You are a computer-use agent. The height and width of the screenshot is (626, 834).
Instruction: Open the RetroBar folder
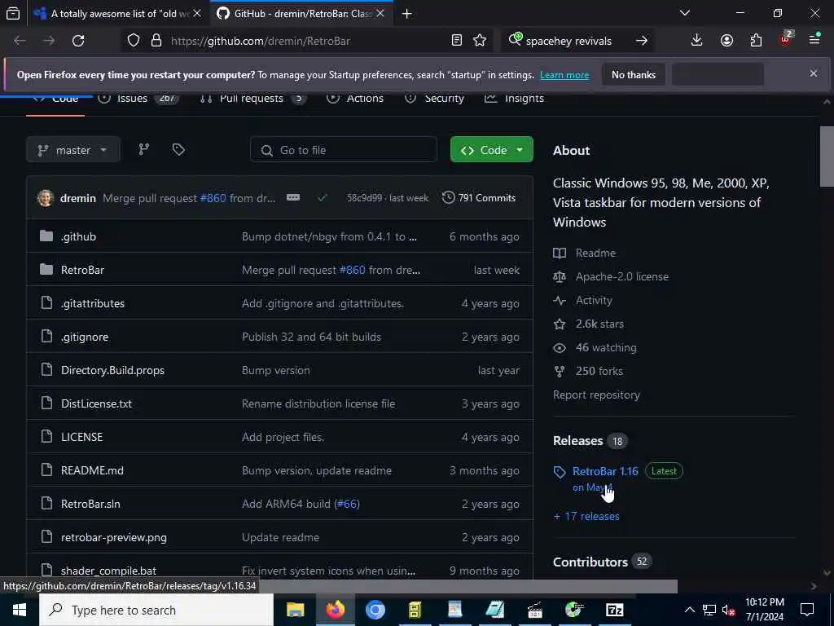[82, 270]
